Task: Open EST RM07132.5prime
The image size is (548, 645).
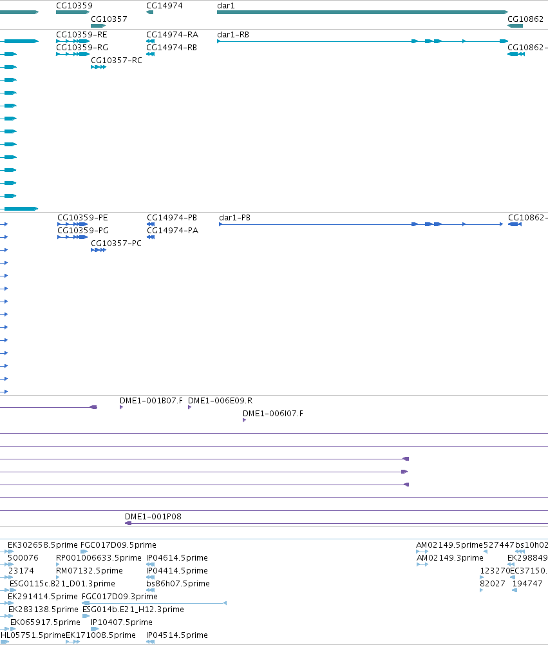Action: (90, 571)
